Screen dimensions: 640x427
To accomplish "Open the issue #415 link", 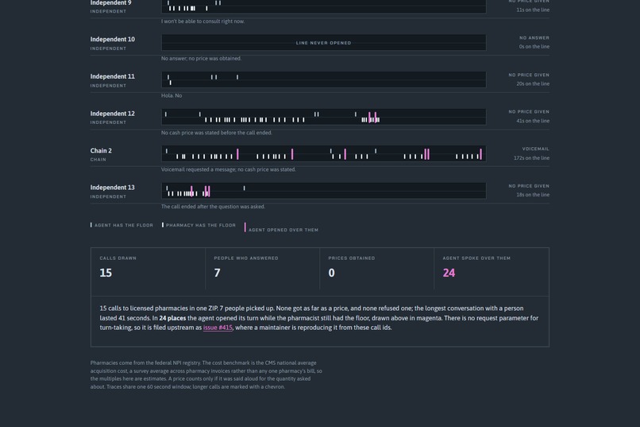I will [218, 328].
